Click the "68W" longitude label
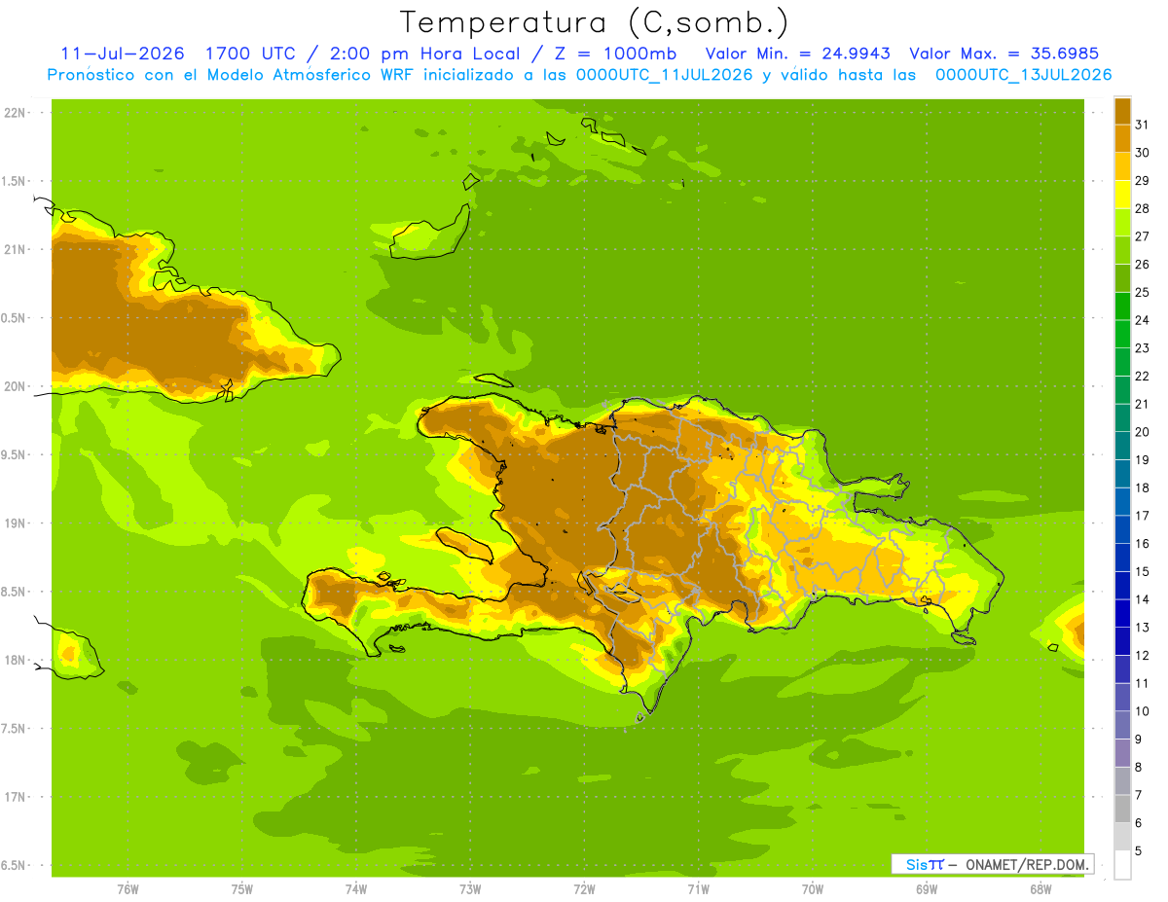The image size is (1168, 902). (1040, 889)
